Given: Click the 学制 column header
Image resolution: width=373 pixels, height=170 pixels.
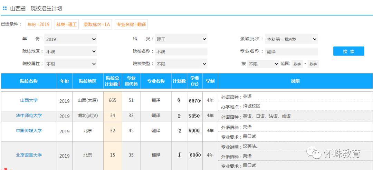Looking at the screenshot, I should pyautogui.click(x=210, y=81).
